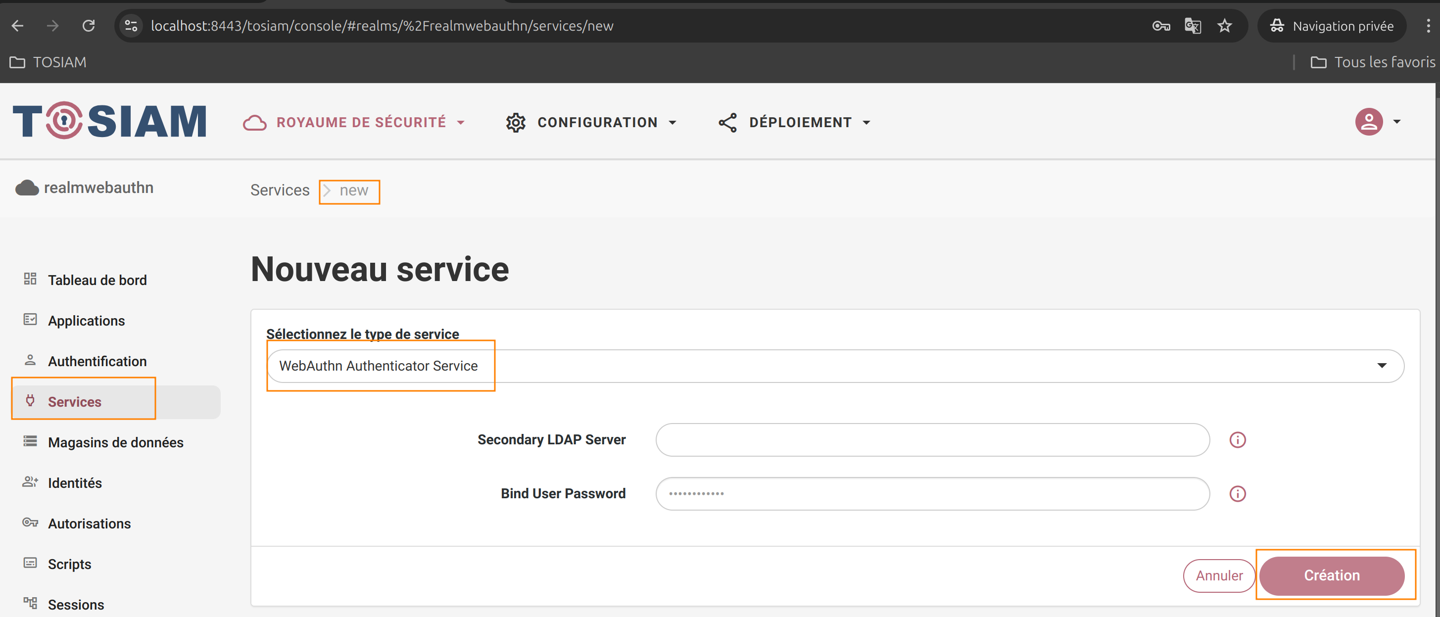This screenshot has height=617, width=1440.
Task: Click the browser forward arrow
Action: click(x=52, y=26)
